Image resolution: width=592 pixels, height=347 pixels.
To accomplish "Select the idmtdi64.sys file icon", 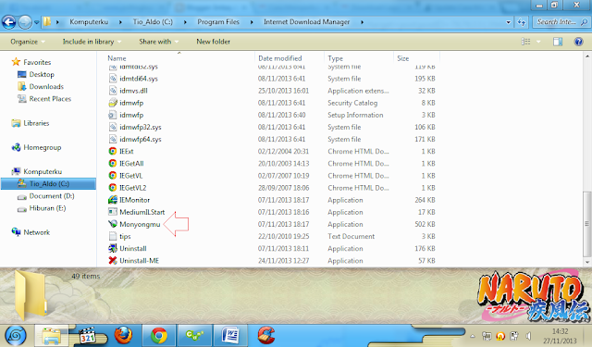I will pyautogui.click(x=113, y=79).
